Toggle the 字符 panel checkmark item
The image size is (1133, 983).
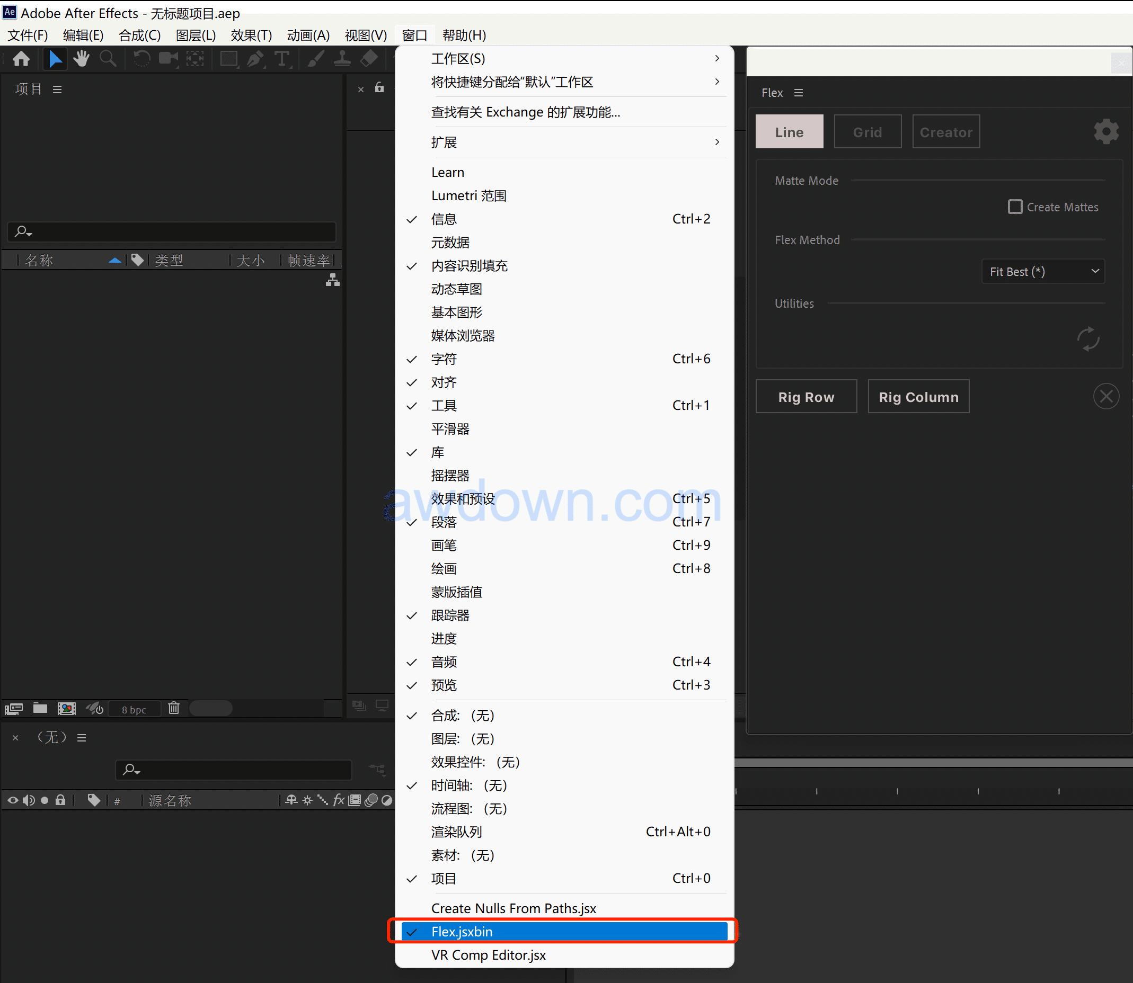[x=444, y=359]
